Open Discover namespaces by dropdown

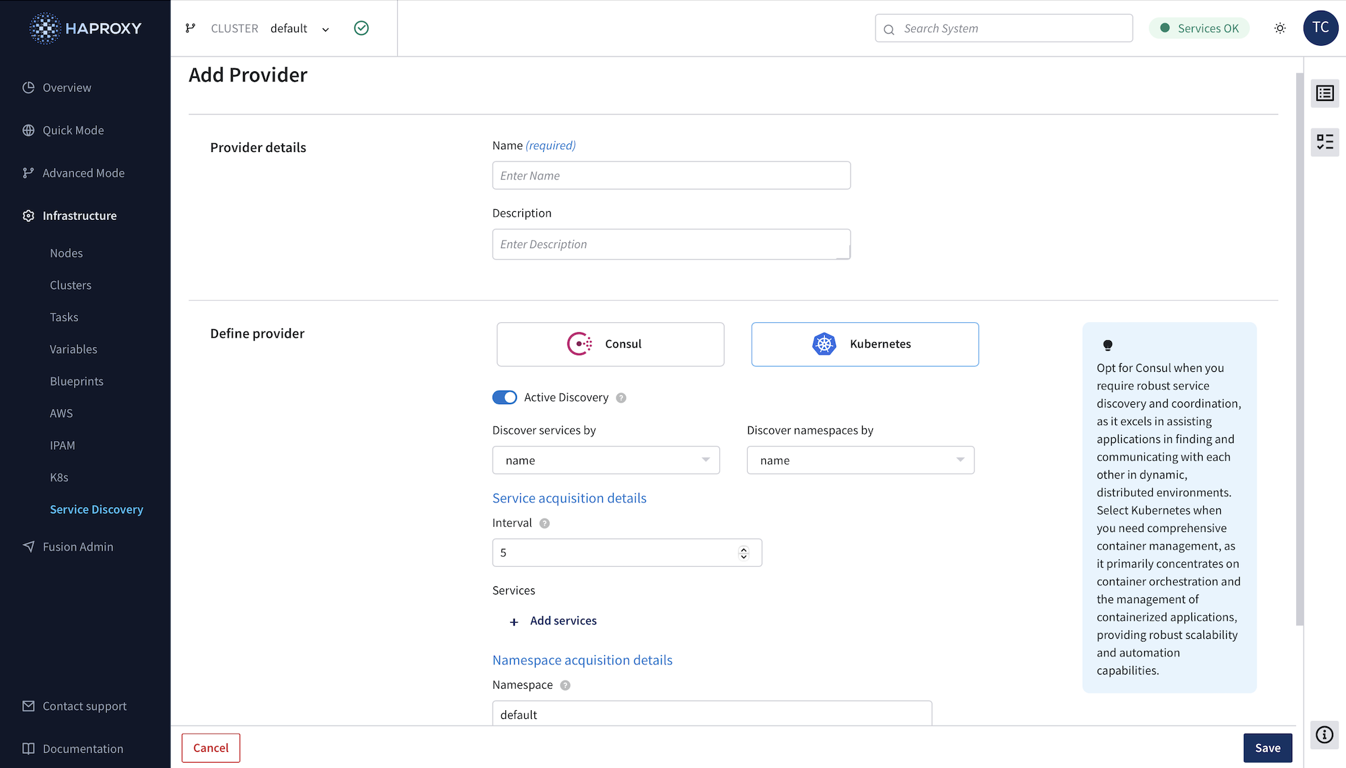(x=860, y=460)
